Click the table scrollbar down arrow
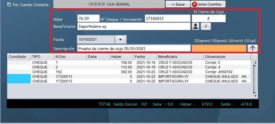Screen dimensions: 275x124 (x=255, y=96)
